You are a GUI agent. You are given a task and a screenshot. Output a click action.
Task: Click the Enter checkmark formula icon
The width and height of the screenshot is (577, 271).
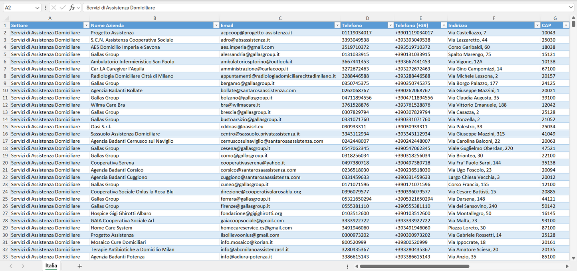click(63, 8)
